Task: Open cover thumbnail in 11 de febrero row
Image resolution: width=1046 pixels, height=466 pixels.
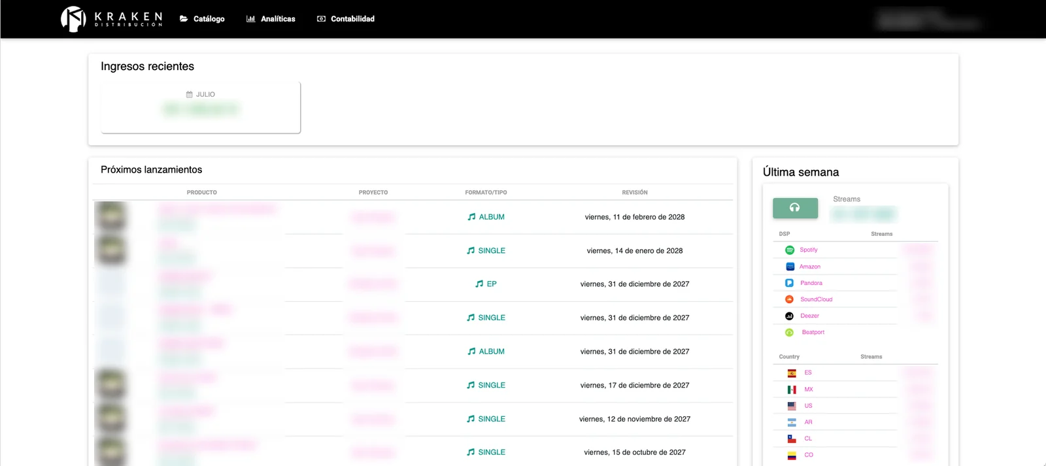Action: click(110, 217)
